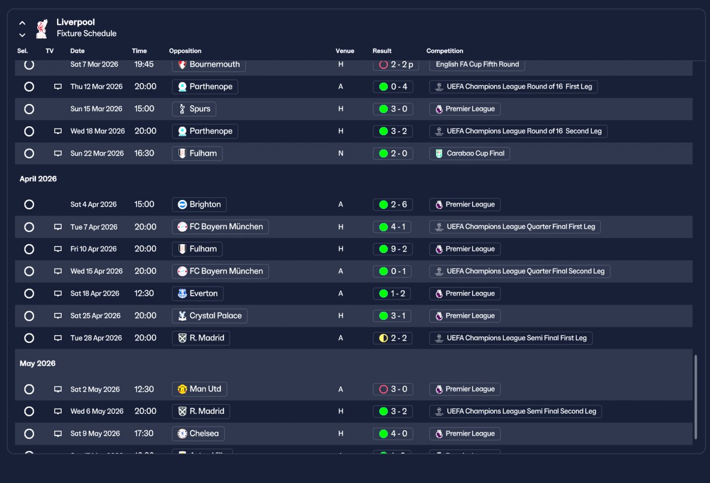Click the TV column header
Image resolution: width=710 pixels, height=483 pixels.
tap(50, 51)
